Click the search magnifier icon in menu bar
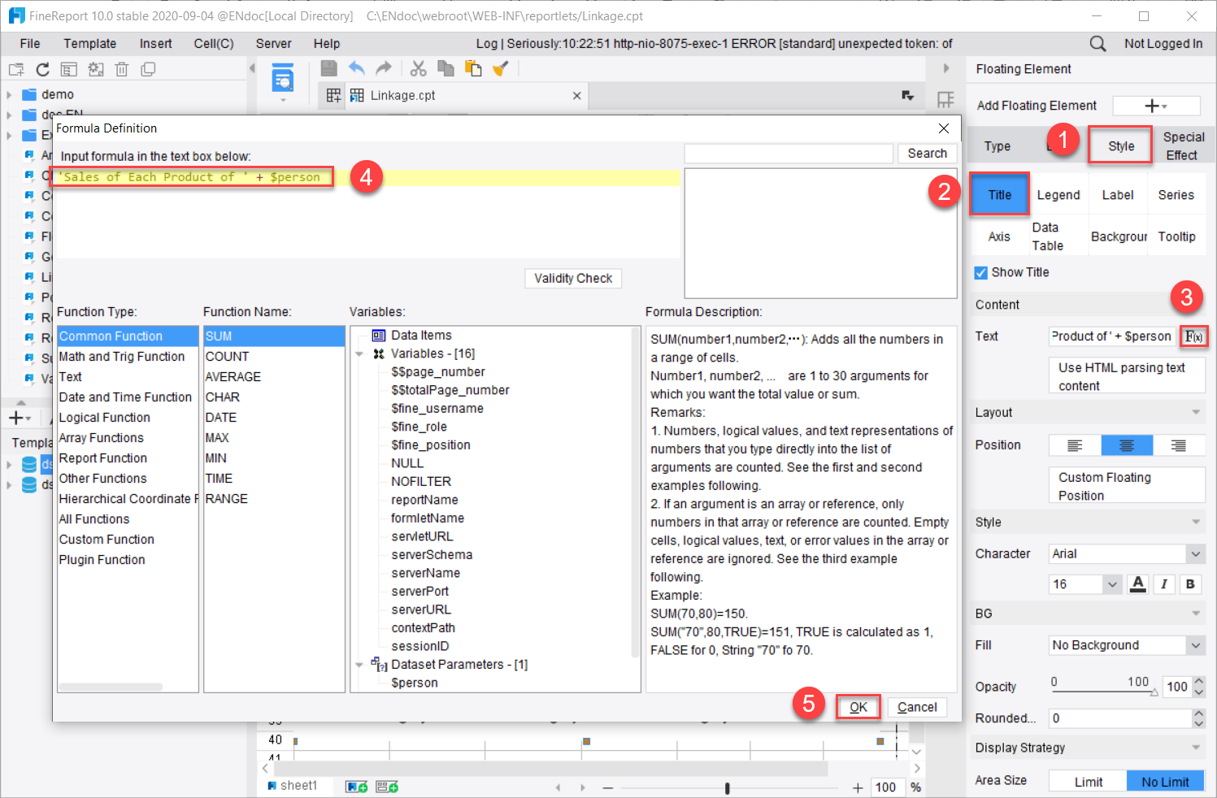Viewport: 1217px width, 798px height. point(1097,44)
